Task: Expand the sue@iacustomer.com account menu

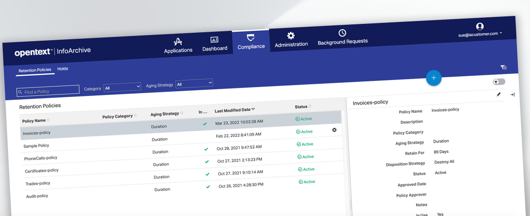Action: 481,34
